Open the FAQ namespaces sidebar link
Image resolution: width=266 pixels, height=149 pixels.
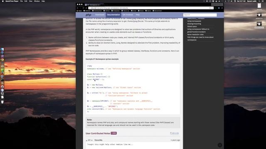200,38
